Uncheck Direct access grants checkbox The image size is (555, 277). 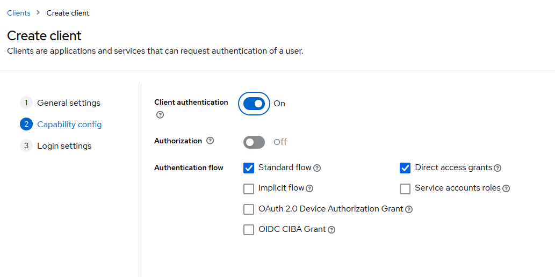click(x=406, y=168)
